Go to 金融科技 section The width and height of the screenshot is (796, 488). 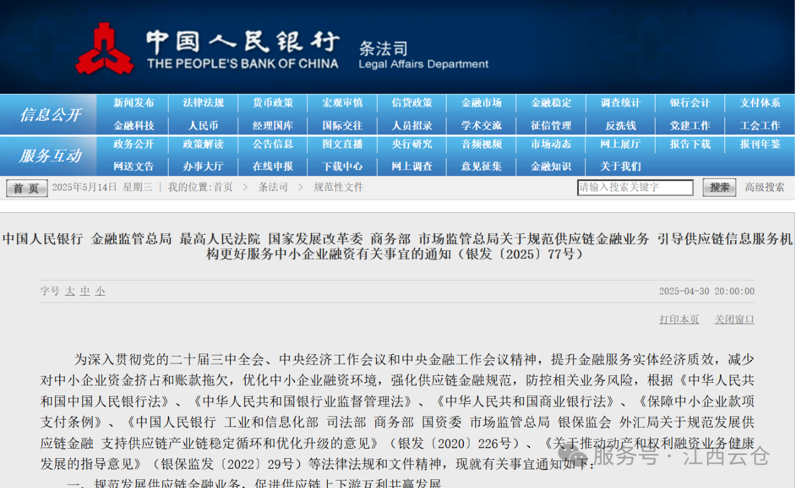coord(134,125)
